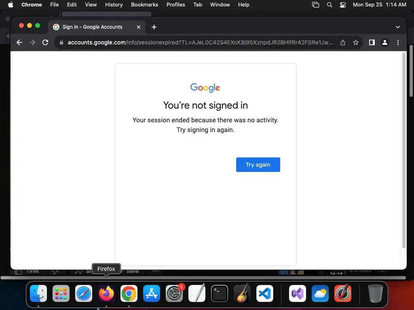Click the page vertical scrollbar

(x=403, y=150)
